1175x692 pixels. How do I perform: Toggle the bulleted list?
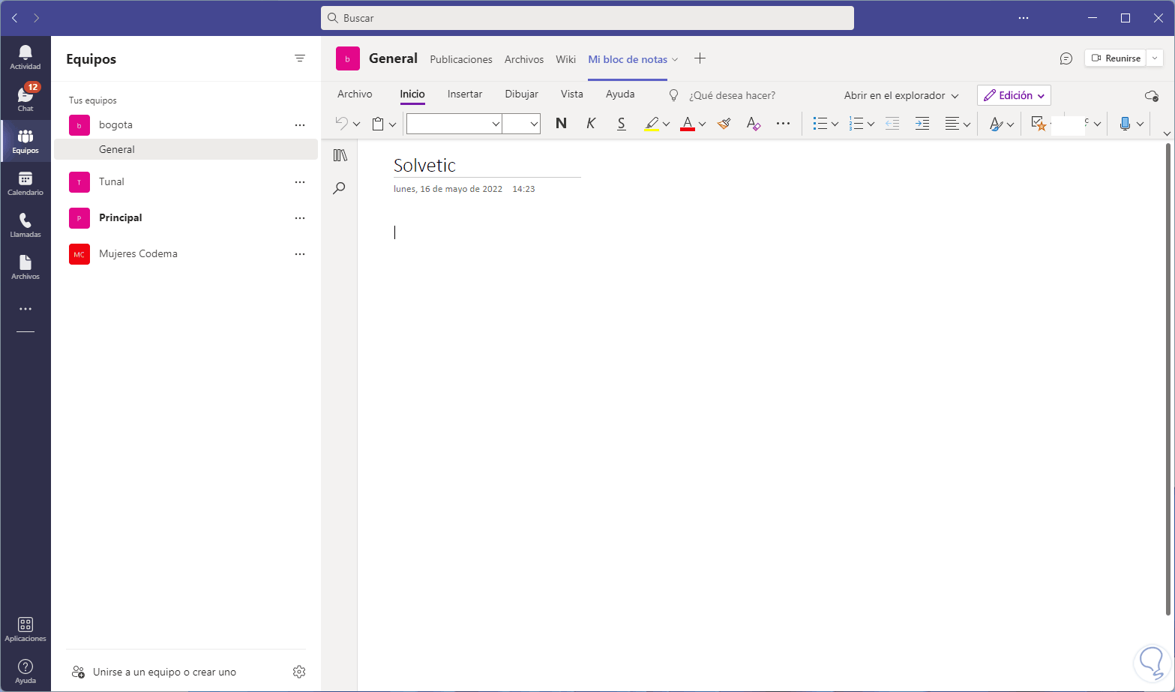pos(820,124)
